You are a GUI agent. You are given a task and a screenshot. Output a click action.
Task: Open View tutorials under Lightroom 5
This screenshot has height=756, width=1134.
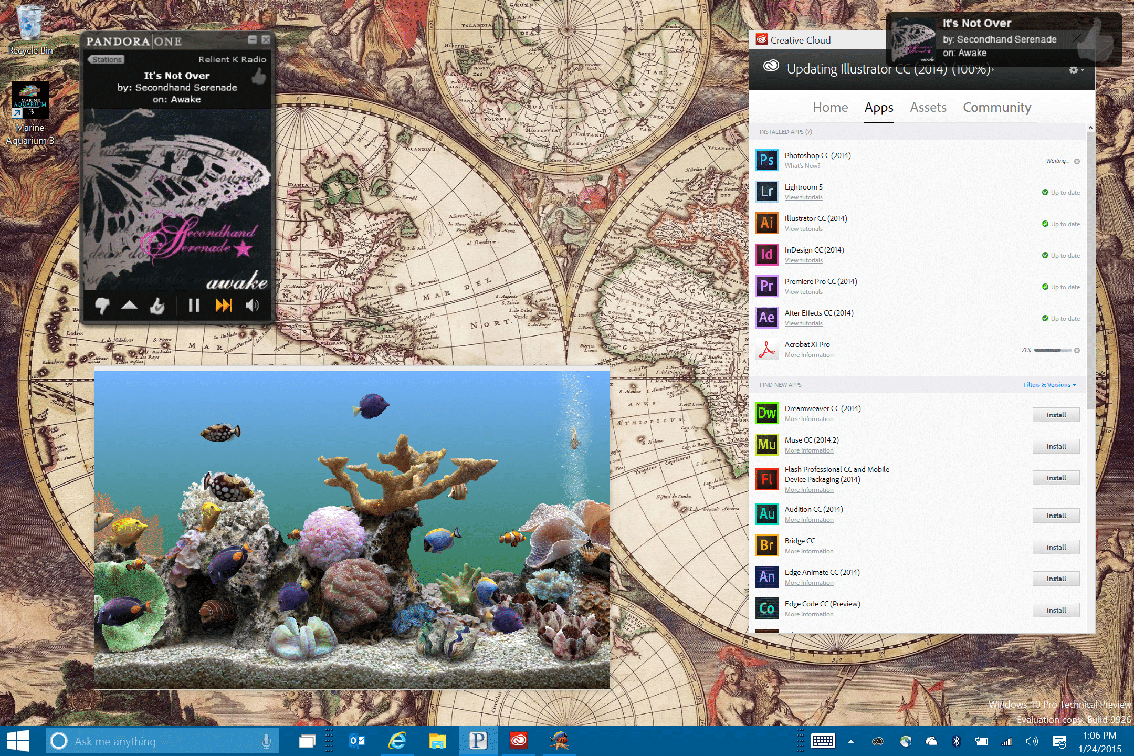[803, 197]
